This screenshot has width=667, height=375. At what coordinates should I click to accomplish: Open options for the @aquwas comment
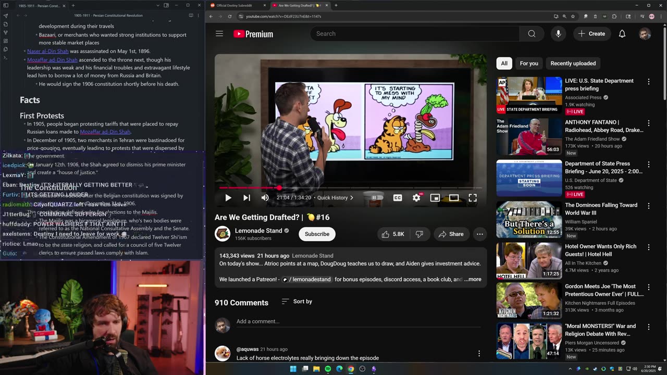pos(479,354)
